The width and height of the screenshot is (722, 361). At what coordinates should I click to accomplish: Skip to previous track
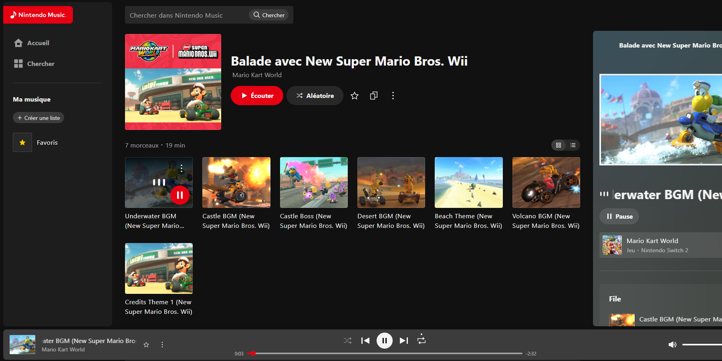(365, 341)
